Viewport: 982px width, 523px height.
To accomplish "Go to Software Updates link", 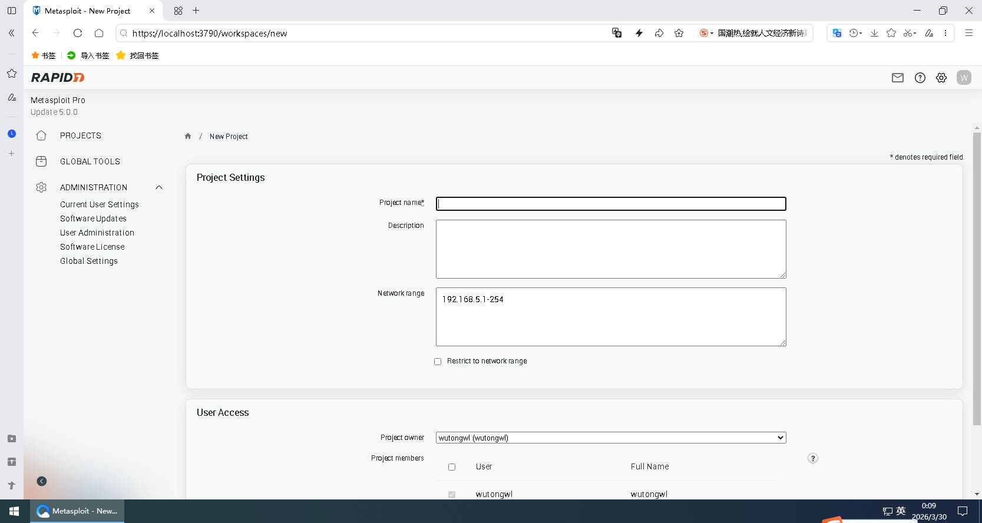I will click(93, 219).
